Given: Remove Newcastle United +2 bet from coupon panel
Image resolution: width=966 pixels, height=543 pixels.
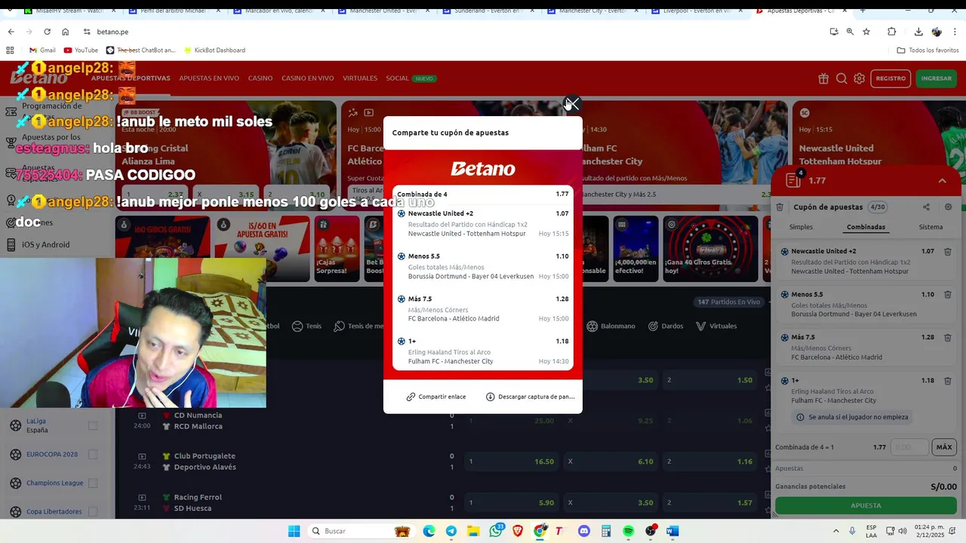Looking at the screenshot, I should [x=948, y=252].
